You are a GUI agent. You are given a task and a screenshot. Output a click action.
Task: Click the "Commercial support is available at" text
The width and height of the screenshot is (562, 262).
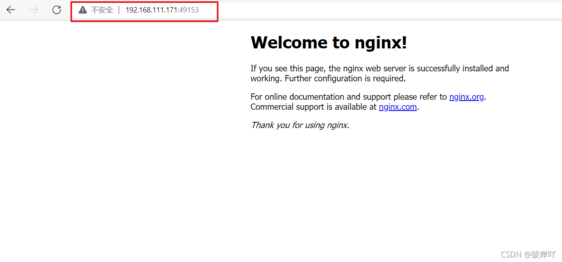(314, 107)
